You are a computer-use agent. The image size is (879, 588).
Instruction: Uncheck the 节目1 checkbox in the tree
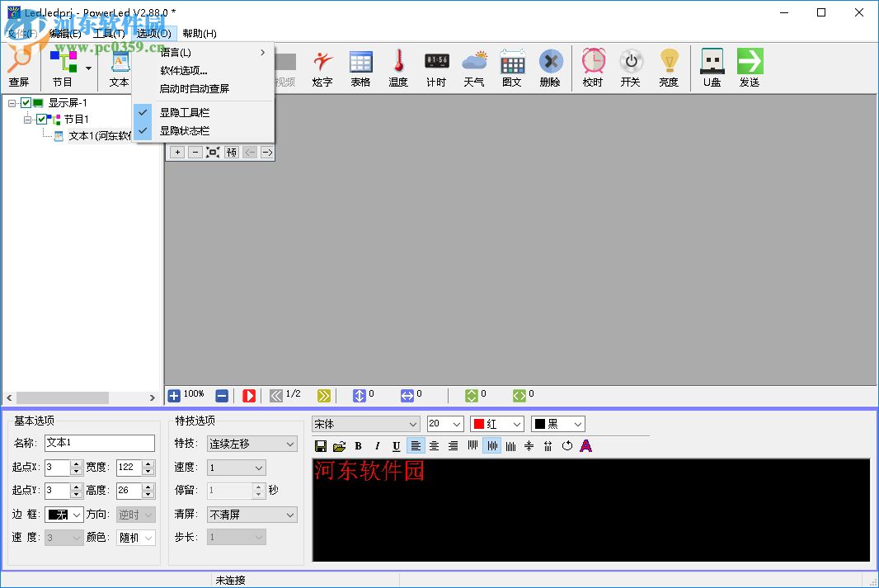(x=43, y=119)
